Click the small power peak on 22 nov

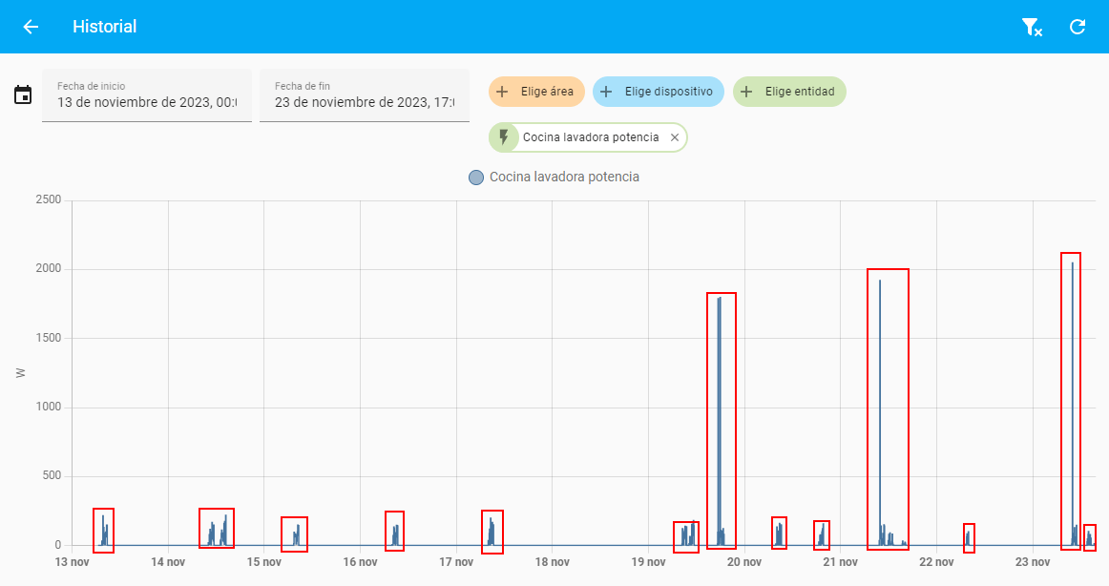(x=969, y=538)
